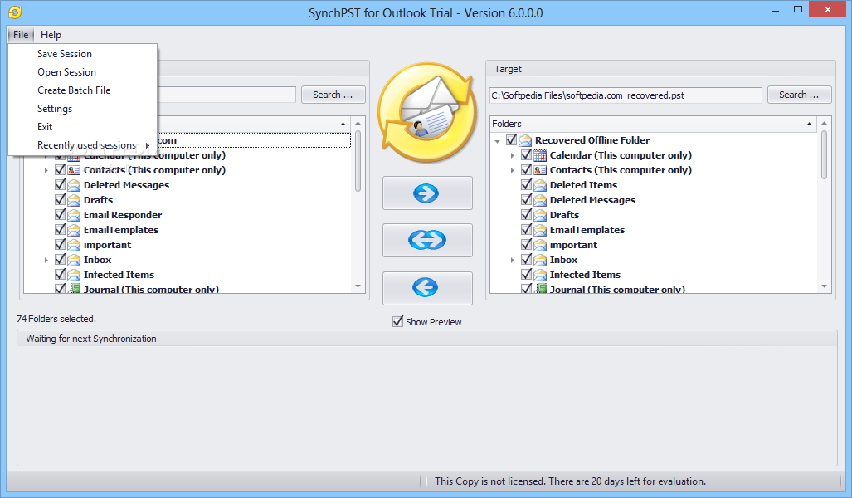
Task: Select source Email Responder folder label
Action: [123, 215]
